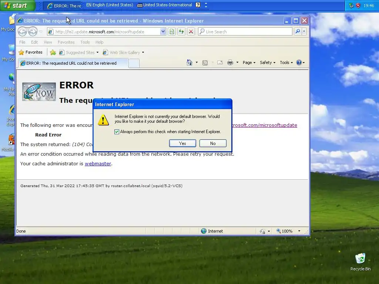Click No in the default browser dialog

tap(213, 143)
